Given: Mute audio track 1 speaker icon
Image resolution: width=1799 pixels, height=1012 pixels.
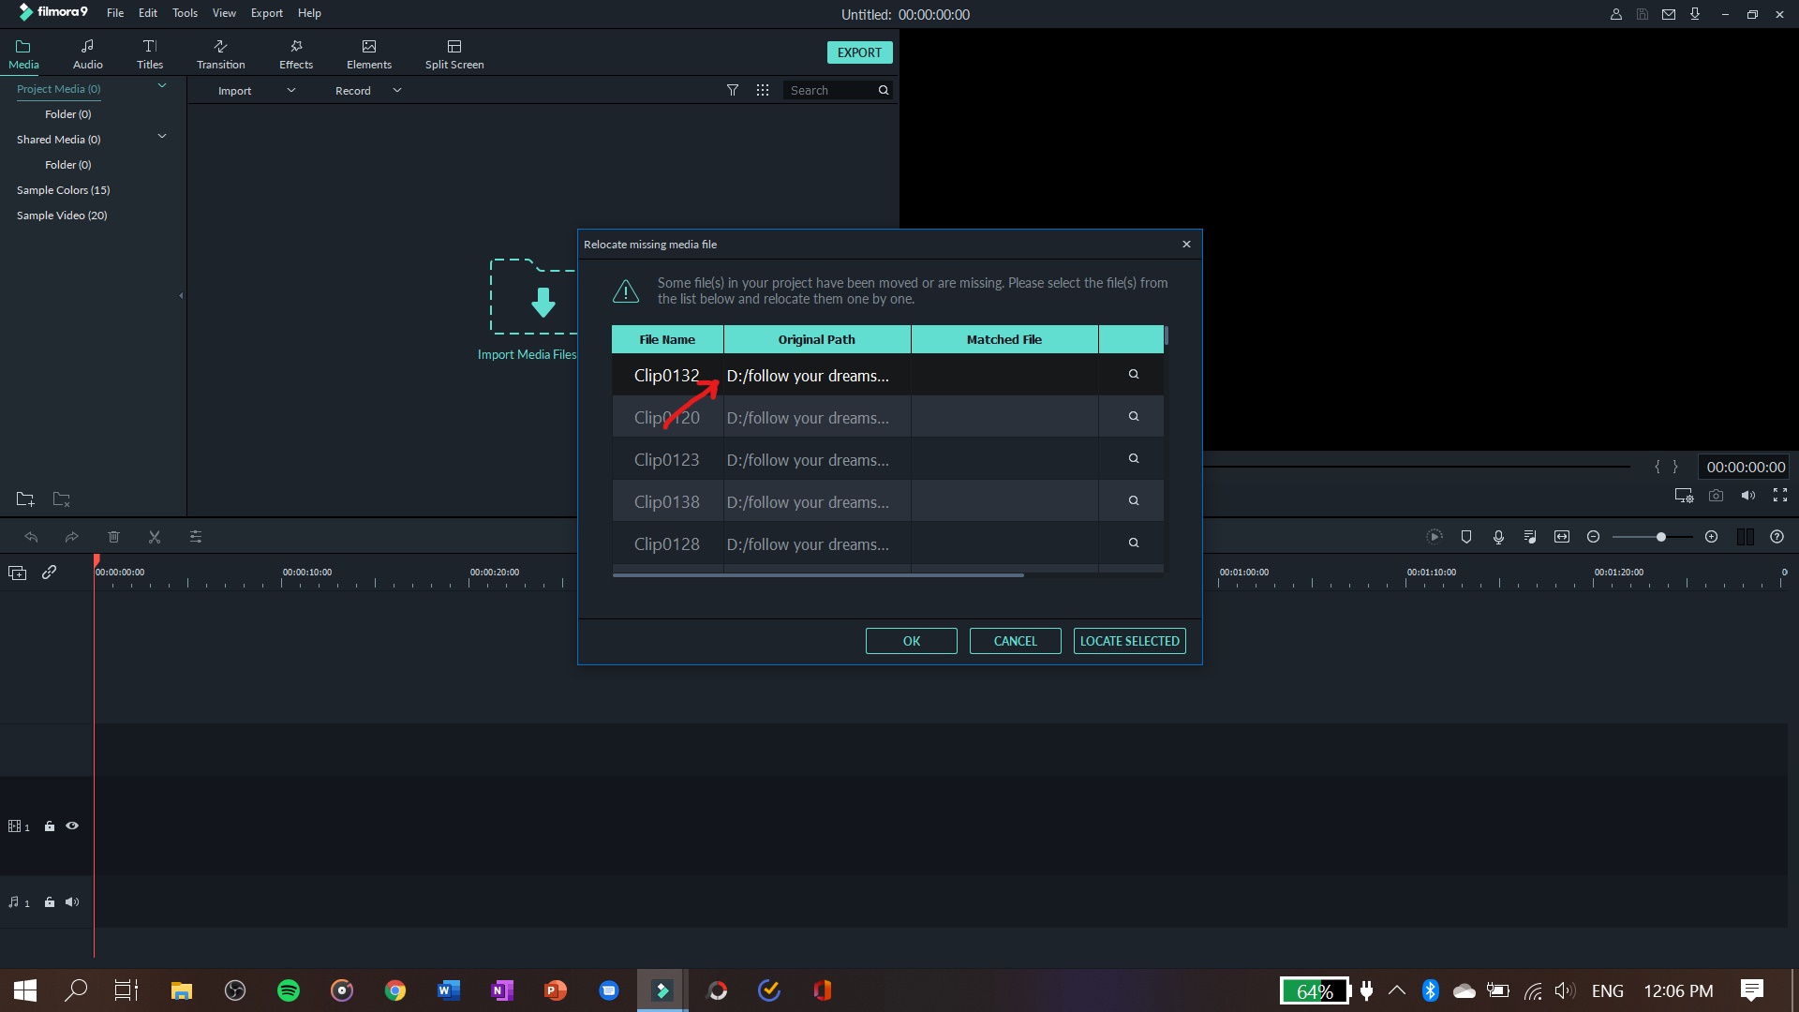Looking at the screenshot, I should coord(72,902).
